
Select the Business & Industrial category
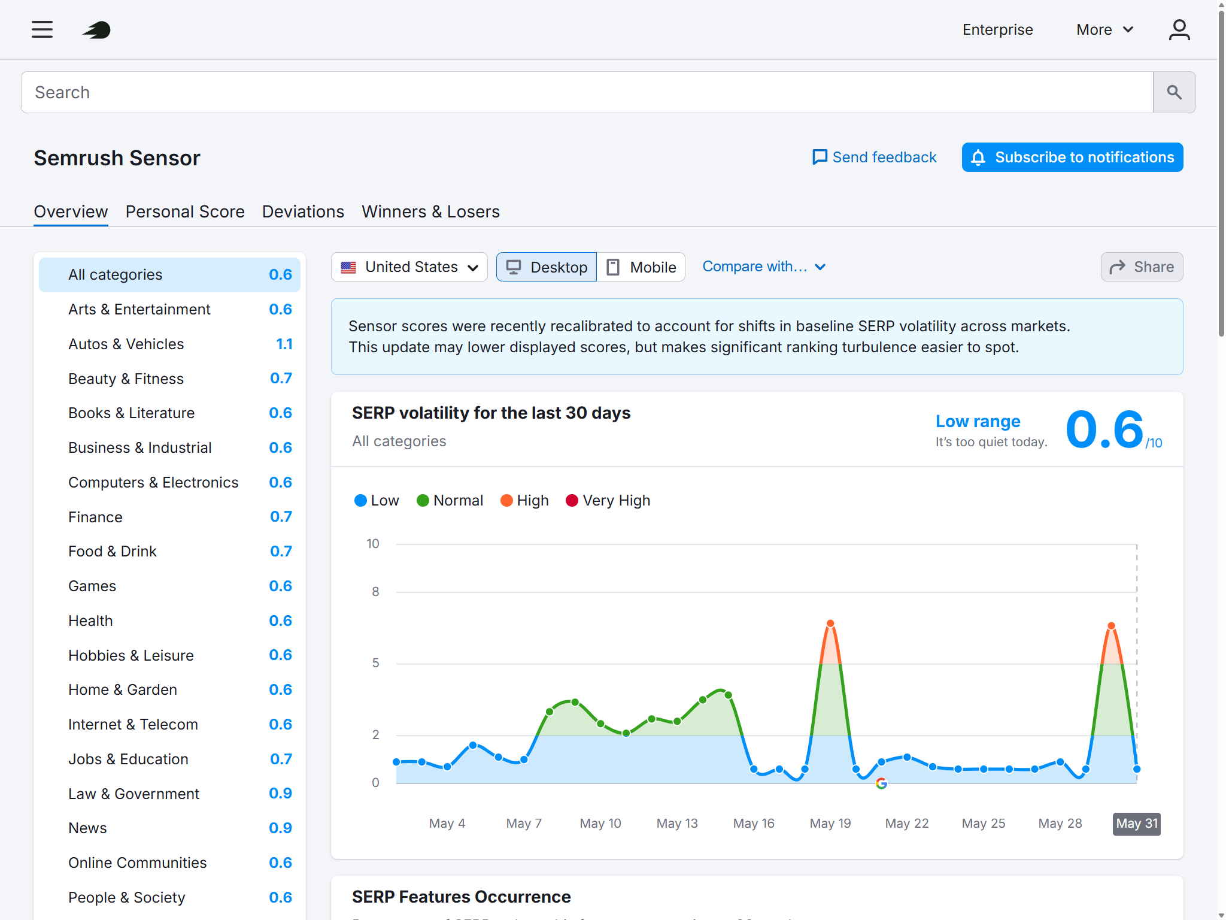169,447
